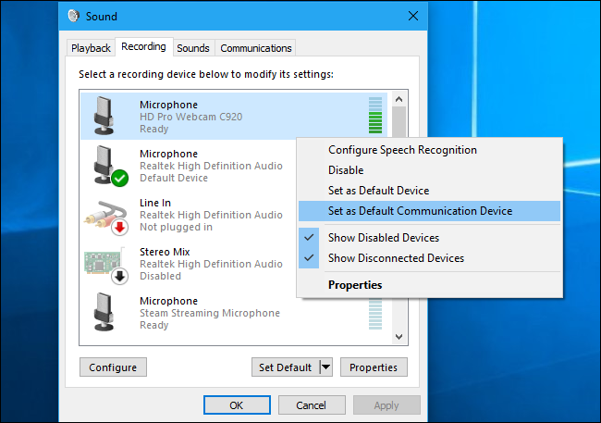Choose Set as Default Communication Device
Screen dimensions: 601x423
[x=420, y=211]
